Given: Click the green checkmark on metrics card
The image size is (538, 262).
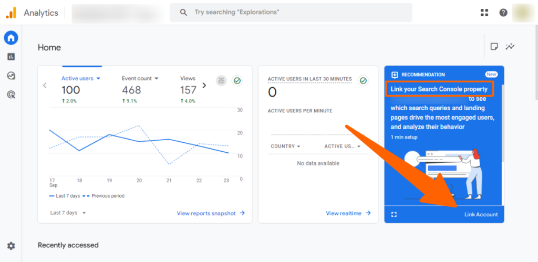Looking at the screenshot, I should pos(237,80).
